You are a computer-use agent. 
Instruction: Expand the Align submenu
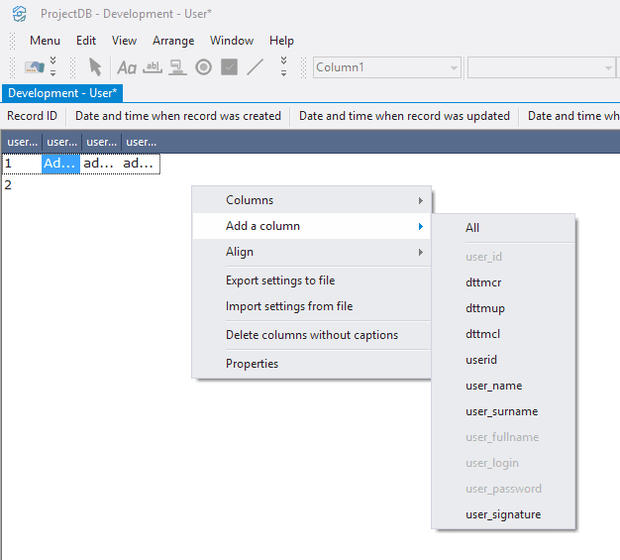pyautogui.click(x=311, y=252)
